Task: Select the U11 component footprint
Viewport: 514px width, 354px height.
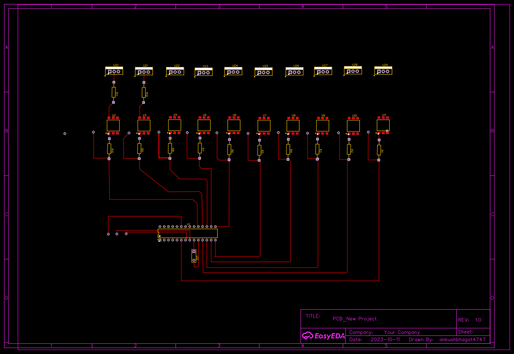Action: (x=383, y=125)
